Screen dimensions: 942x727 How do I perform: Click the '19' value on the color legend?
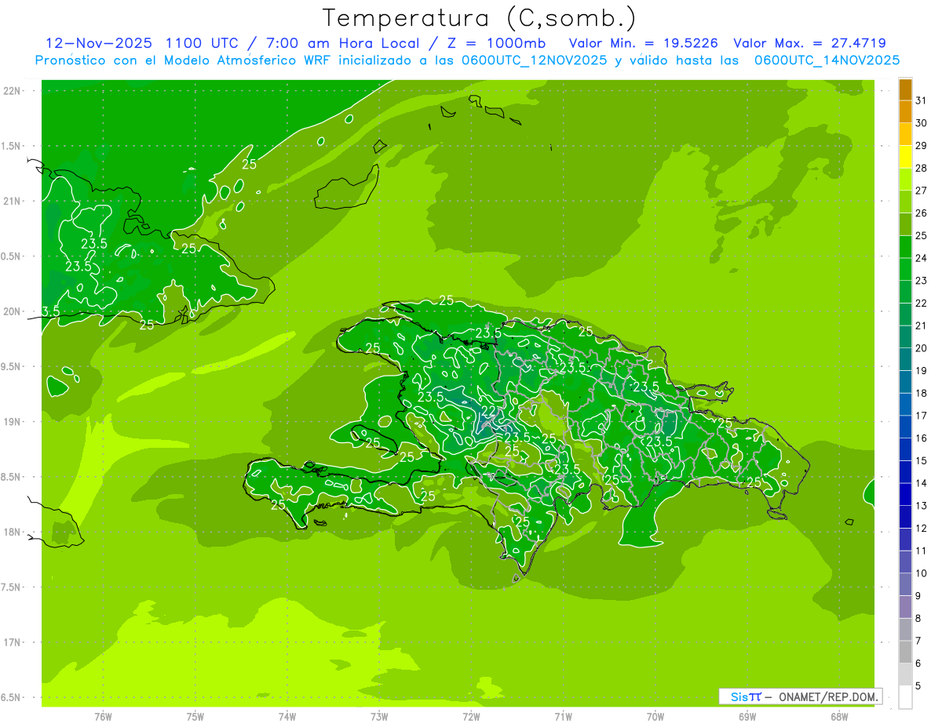coord(921,371)
